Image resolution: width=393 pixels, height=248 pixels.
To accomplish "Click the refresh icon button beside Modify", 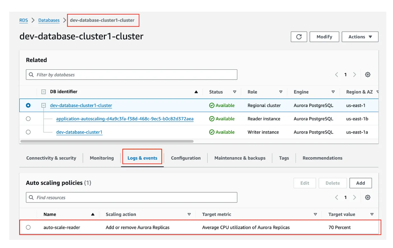I will point(299,37).
